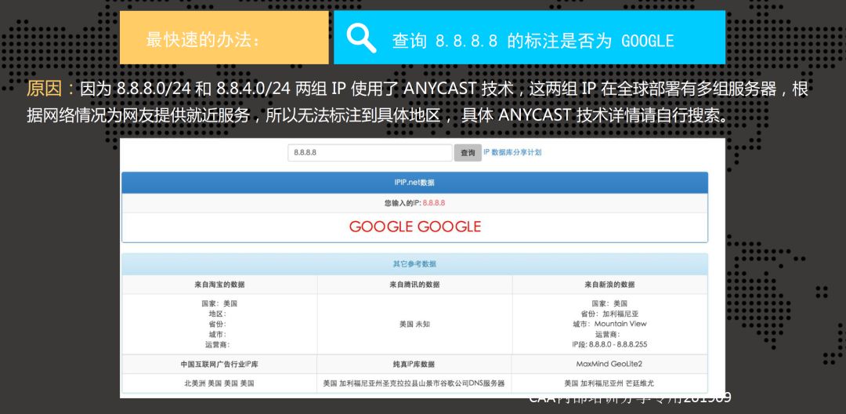Click the IP段 8.8.8.0 - 8.8.8.255 line
This screenshot has width=846, height=414.
point(609,344)
